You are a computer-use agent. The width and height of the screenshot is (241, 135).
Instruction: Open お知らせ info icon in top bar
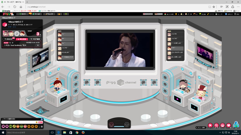[229, 14]
